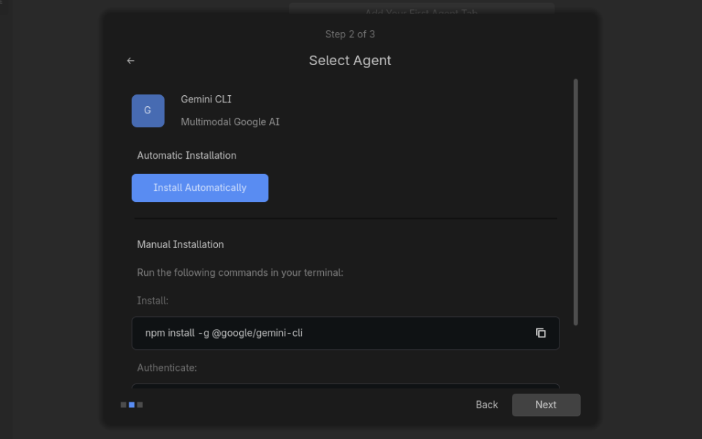The width and height of the screenshot is (702, 439).
Task: Click the Gemini CLI title text
Action: [x=206, y=99]
